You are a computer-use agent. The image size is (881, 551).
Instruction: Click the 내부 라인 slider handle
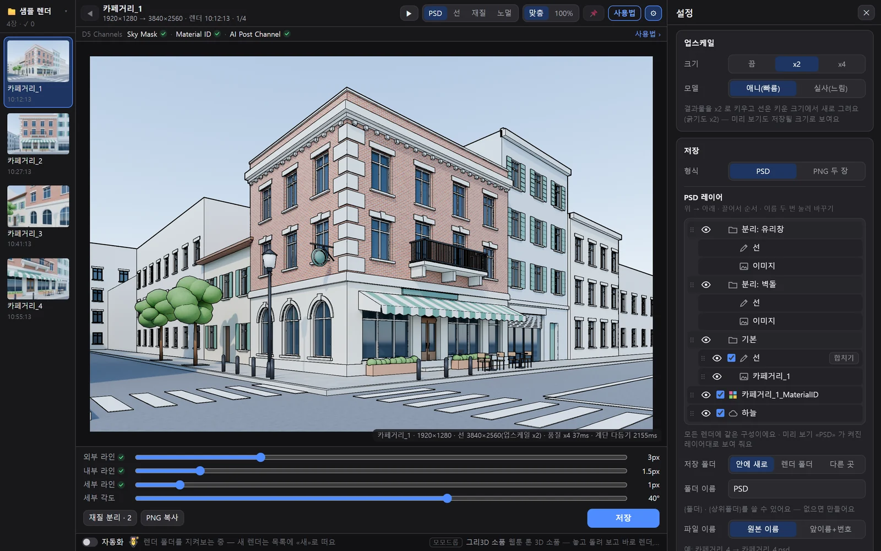[x=200, y=471]
